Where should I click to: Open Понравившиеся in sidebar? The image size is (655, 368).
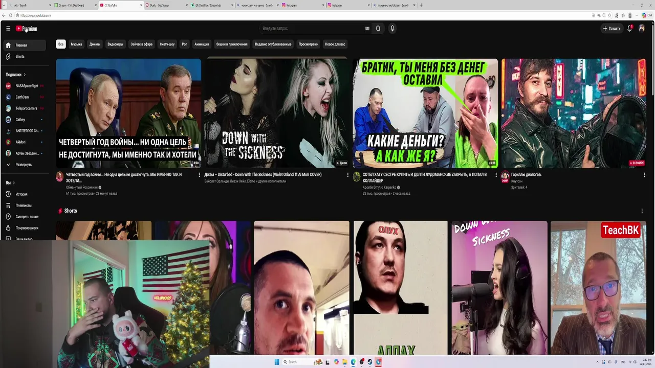[24, 228]
